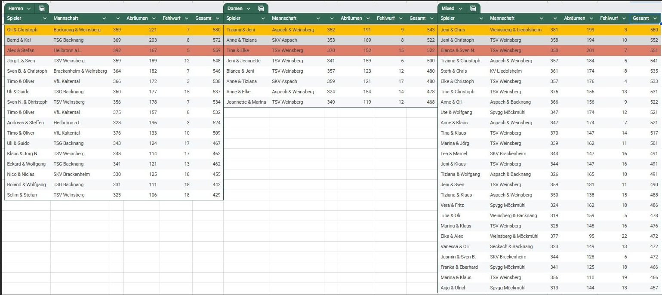Screen dimensions: 662x295
Task: Select the orange highlighted cell Alex & Stefan
Action: tap(21, 50)
